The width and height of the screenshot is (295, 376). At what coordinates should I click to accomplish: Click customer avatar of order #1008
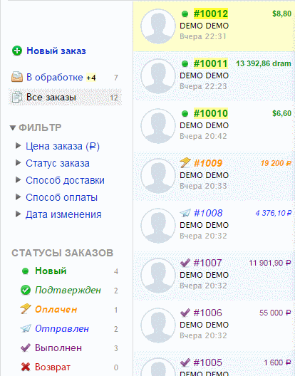[158, 226]
